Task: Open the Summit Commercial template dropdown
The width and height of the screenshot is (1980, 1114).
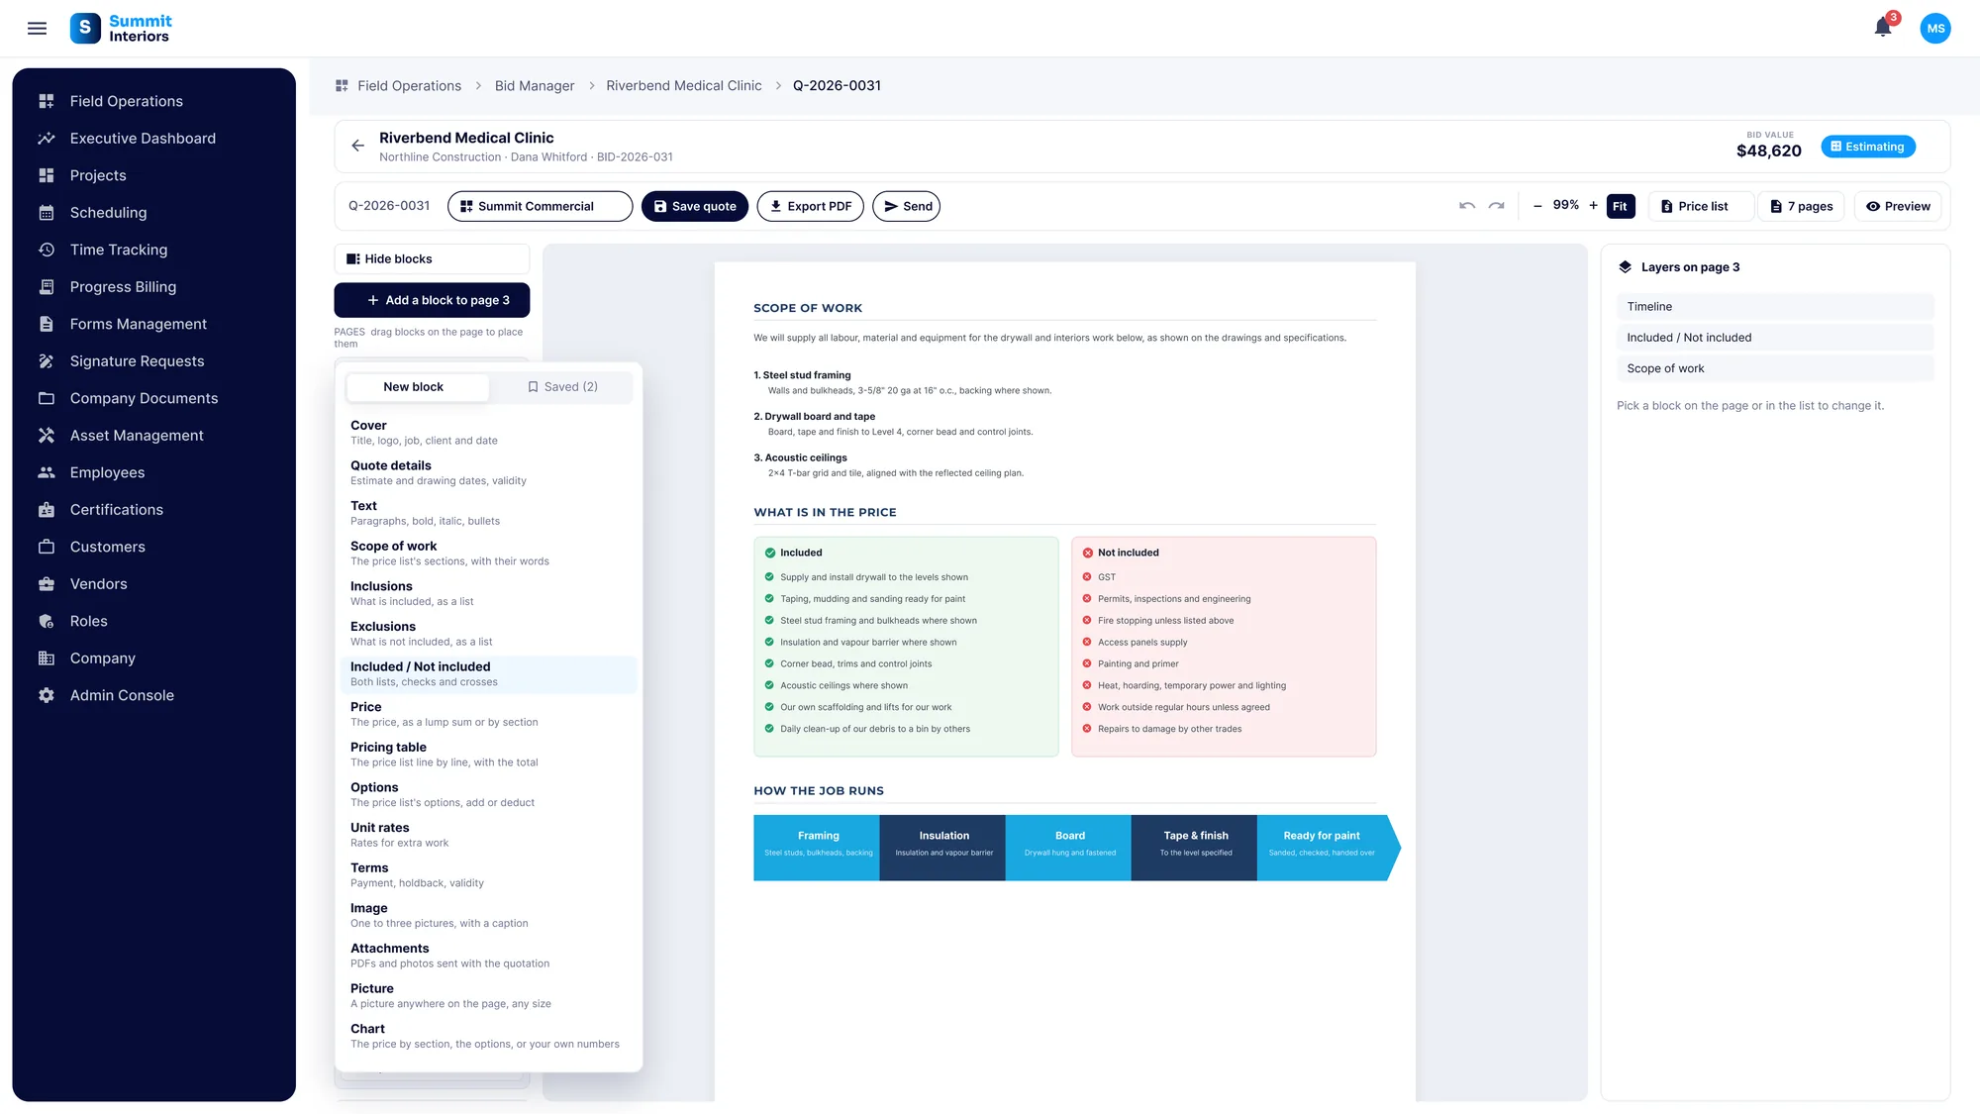Action: pos(540,206)
